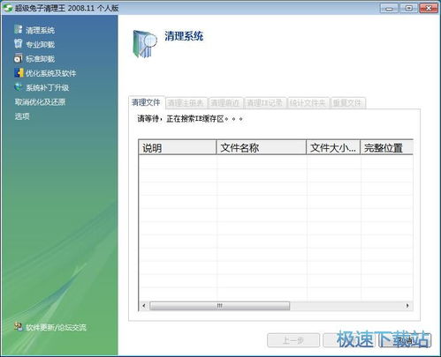The width and height of the screenshot is (441, 357).
Task: Open the 专业卸载 trash icon
Action: (x=19, y=43)
